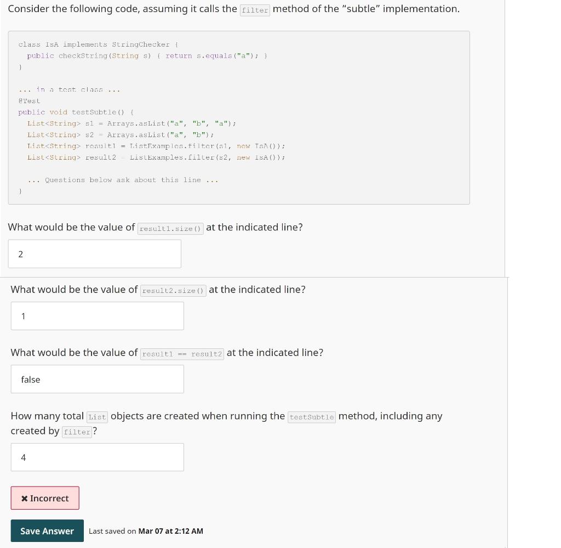Screen dimensions: 561x548
Task: Click the answer box containing false
Action: (x=97, y=378)
